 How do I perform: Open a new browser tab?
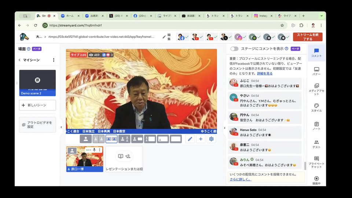tap(303, 16)
